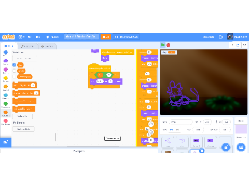Screen dimensions: 249x187
Task: Click the sprite y position field
Action: (x=226, y=122)
